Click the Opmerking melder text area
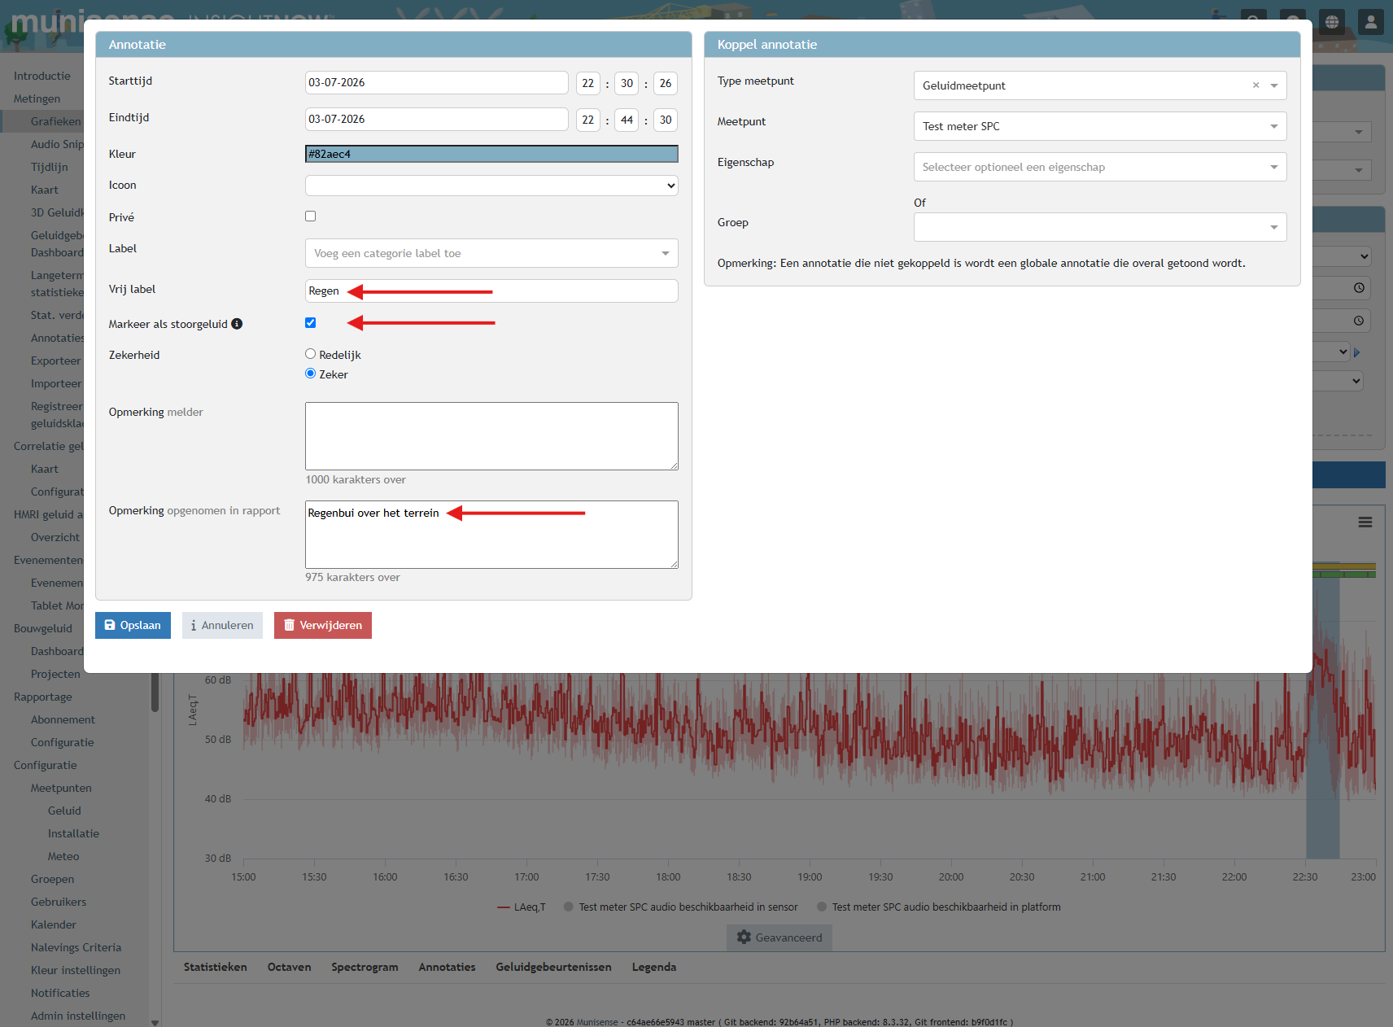 click(491, 436)
